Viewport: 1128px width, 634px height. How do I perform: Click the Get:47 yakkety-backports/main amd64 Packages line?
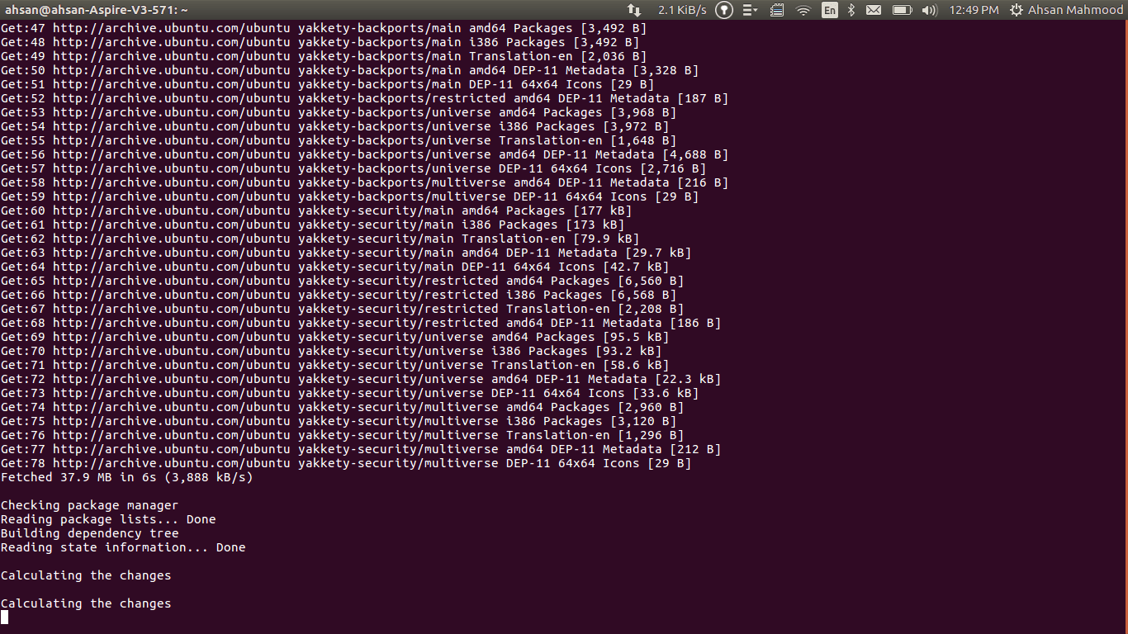[325, 28]
